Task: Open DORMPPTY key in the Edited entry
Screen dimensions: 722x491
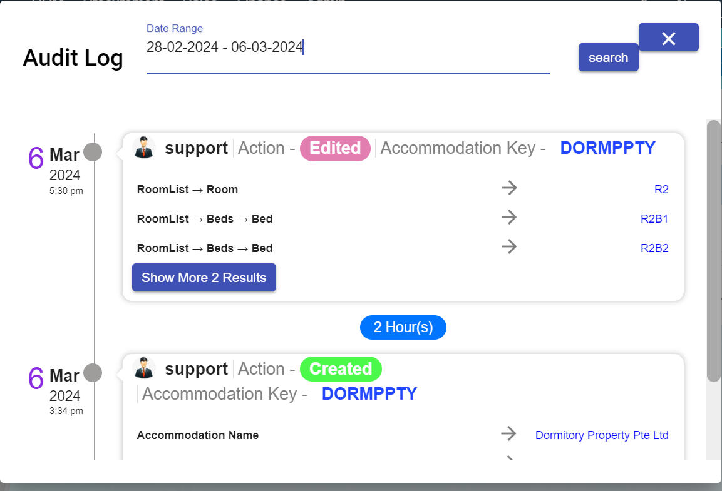Action: pos(607,148)
